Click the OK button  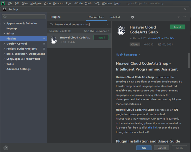[x=144, y=148]
